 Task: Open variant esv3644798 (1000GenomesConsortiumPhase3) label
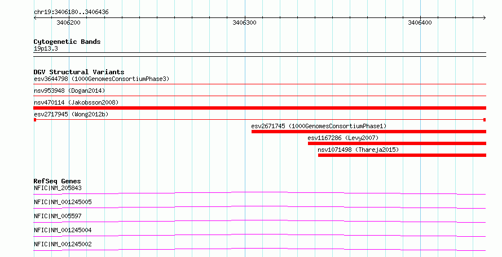(x=102, y=79)
